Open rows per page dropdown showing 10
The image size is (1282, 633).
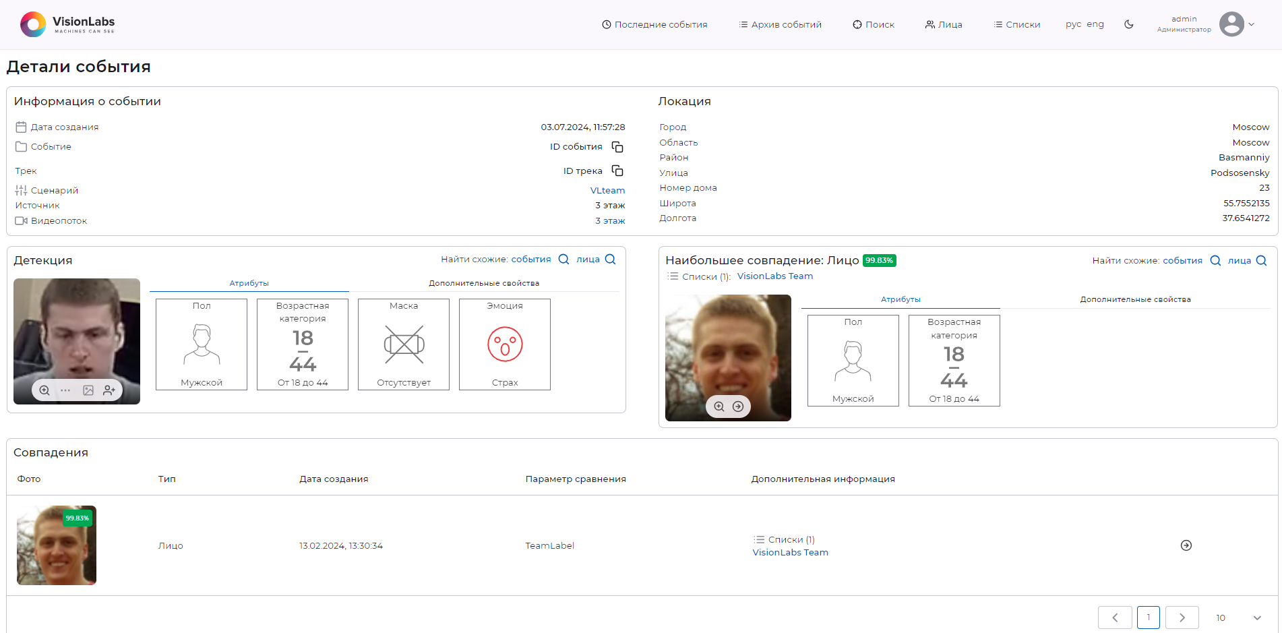pos(1238,617)
